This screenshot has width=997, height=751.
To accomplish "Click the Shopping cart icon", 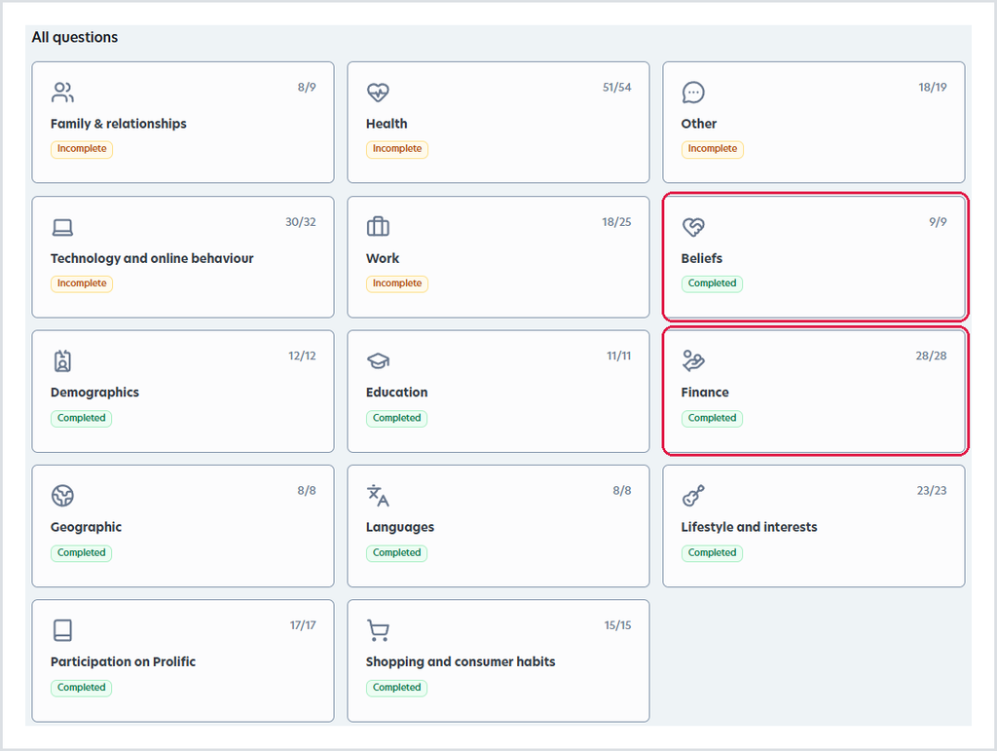I will pyautogui.click(x=378, y=630).
